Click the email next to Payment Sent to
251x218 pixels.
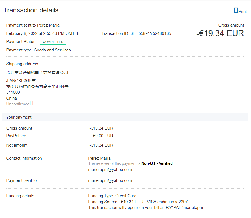[x=110, y=180]
